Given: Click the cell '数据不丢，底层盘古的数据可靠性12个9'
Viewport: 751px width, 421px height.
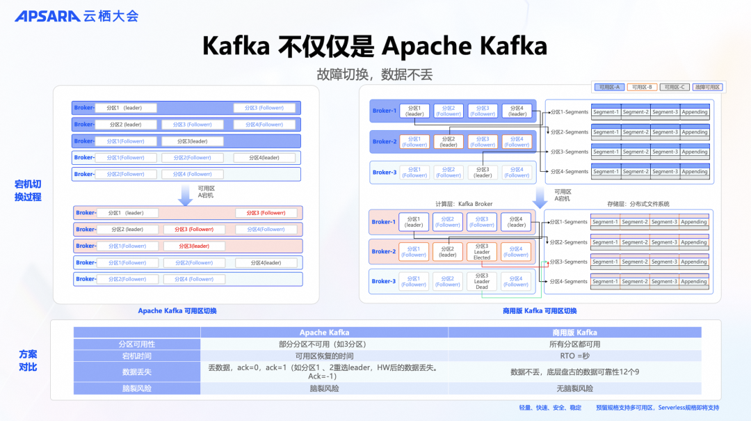Looking at the screenshot, I should [575, 372].
